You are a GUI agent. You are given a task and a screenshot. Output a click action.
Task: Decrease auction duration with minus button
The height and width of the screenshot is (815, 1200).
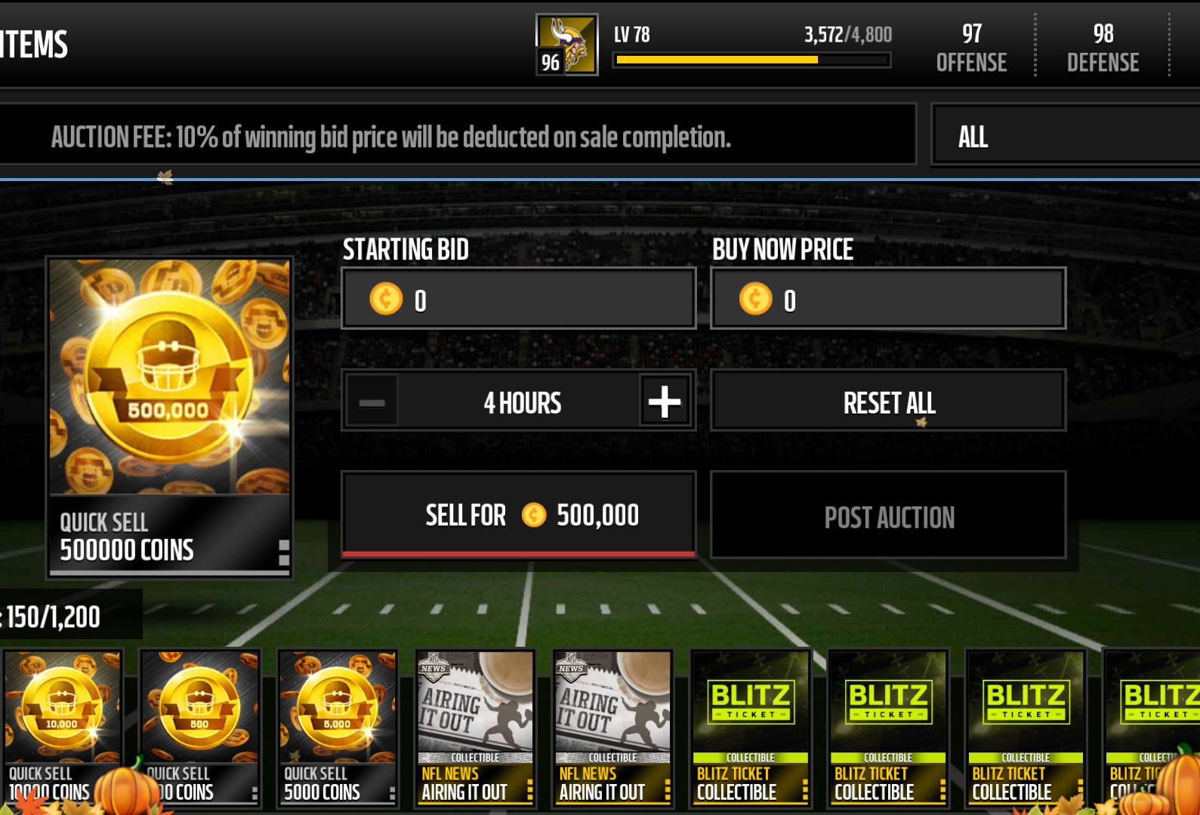(x=372, y=401)
